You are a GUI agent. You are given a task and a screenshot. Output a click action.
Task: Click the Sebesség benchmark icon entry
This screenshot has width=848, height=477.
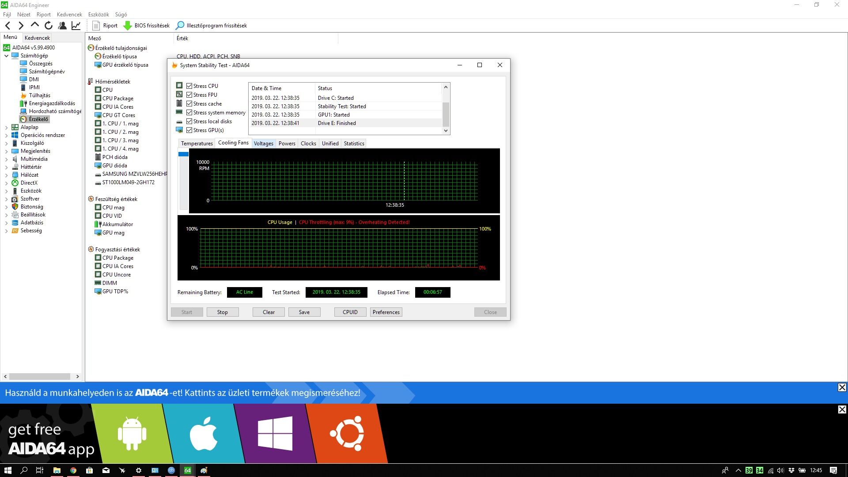[x=27, y=231]
